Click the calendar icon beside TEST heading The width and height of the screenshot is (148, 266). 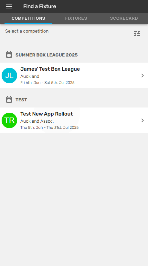(9, 99)
